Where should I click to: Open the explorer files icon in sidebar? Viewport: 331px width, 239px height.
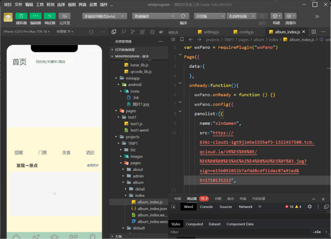pyautogui.click(x=114, y=32)
